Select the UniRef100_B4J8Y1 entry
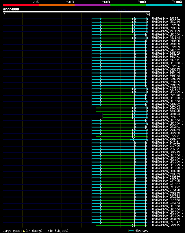 (x=166, y=60)
